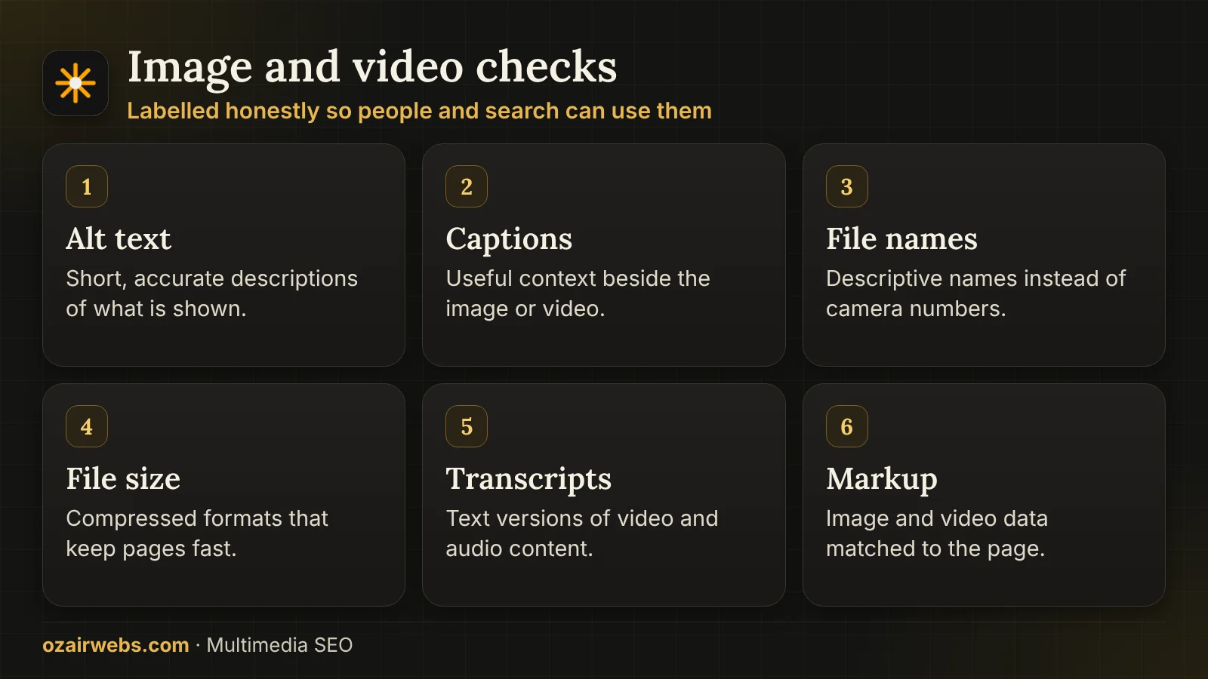The image size is (1208, 679).
Task: Open the ozairwebs.com link
Action: tap(116, 645)
